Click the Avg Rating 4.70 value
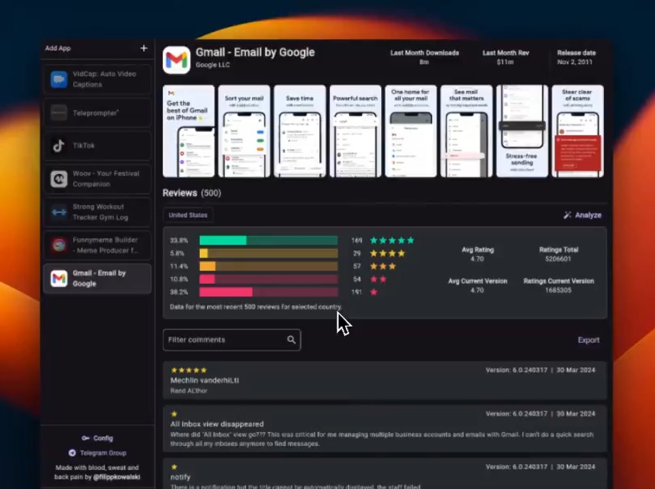655x489 pixels. tap(477, 259)
